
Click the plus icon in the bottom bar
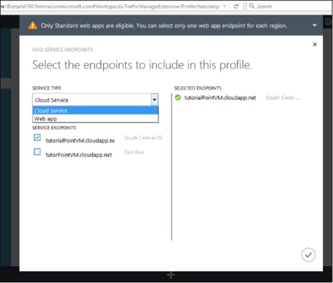point(171,275)
